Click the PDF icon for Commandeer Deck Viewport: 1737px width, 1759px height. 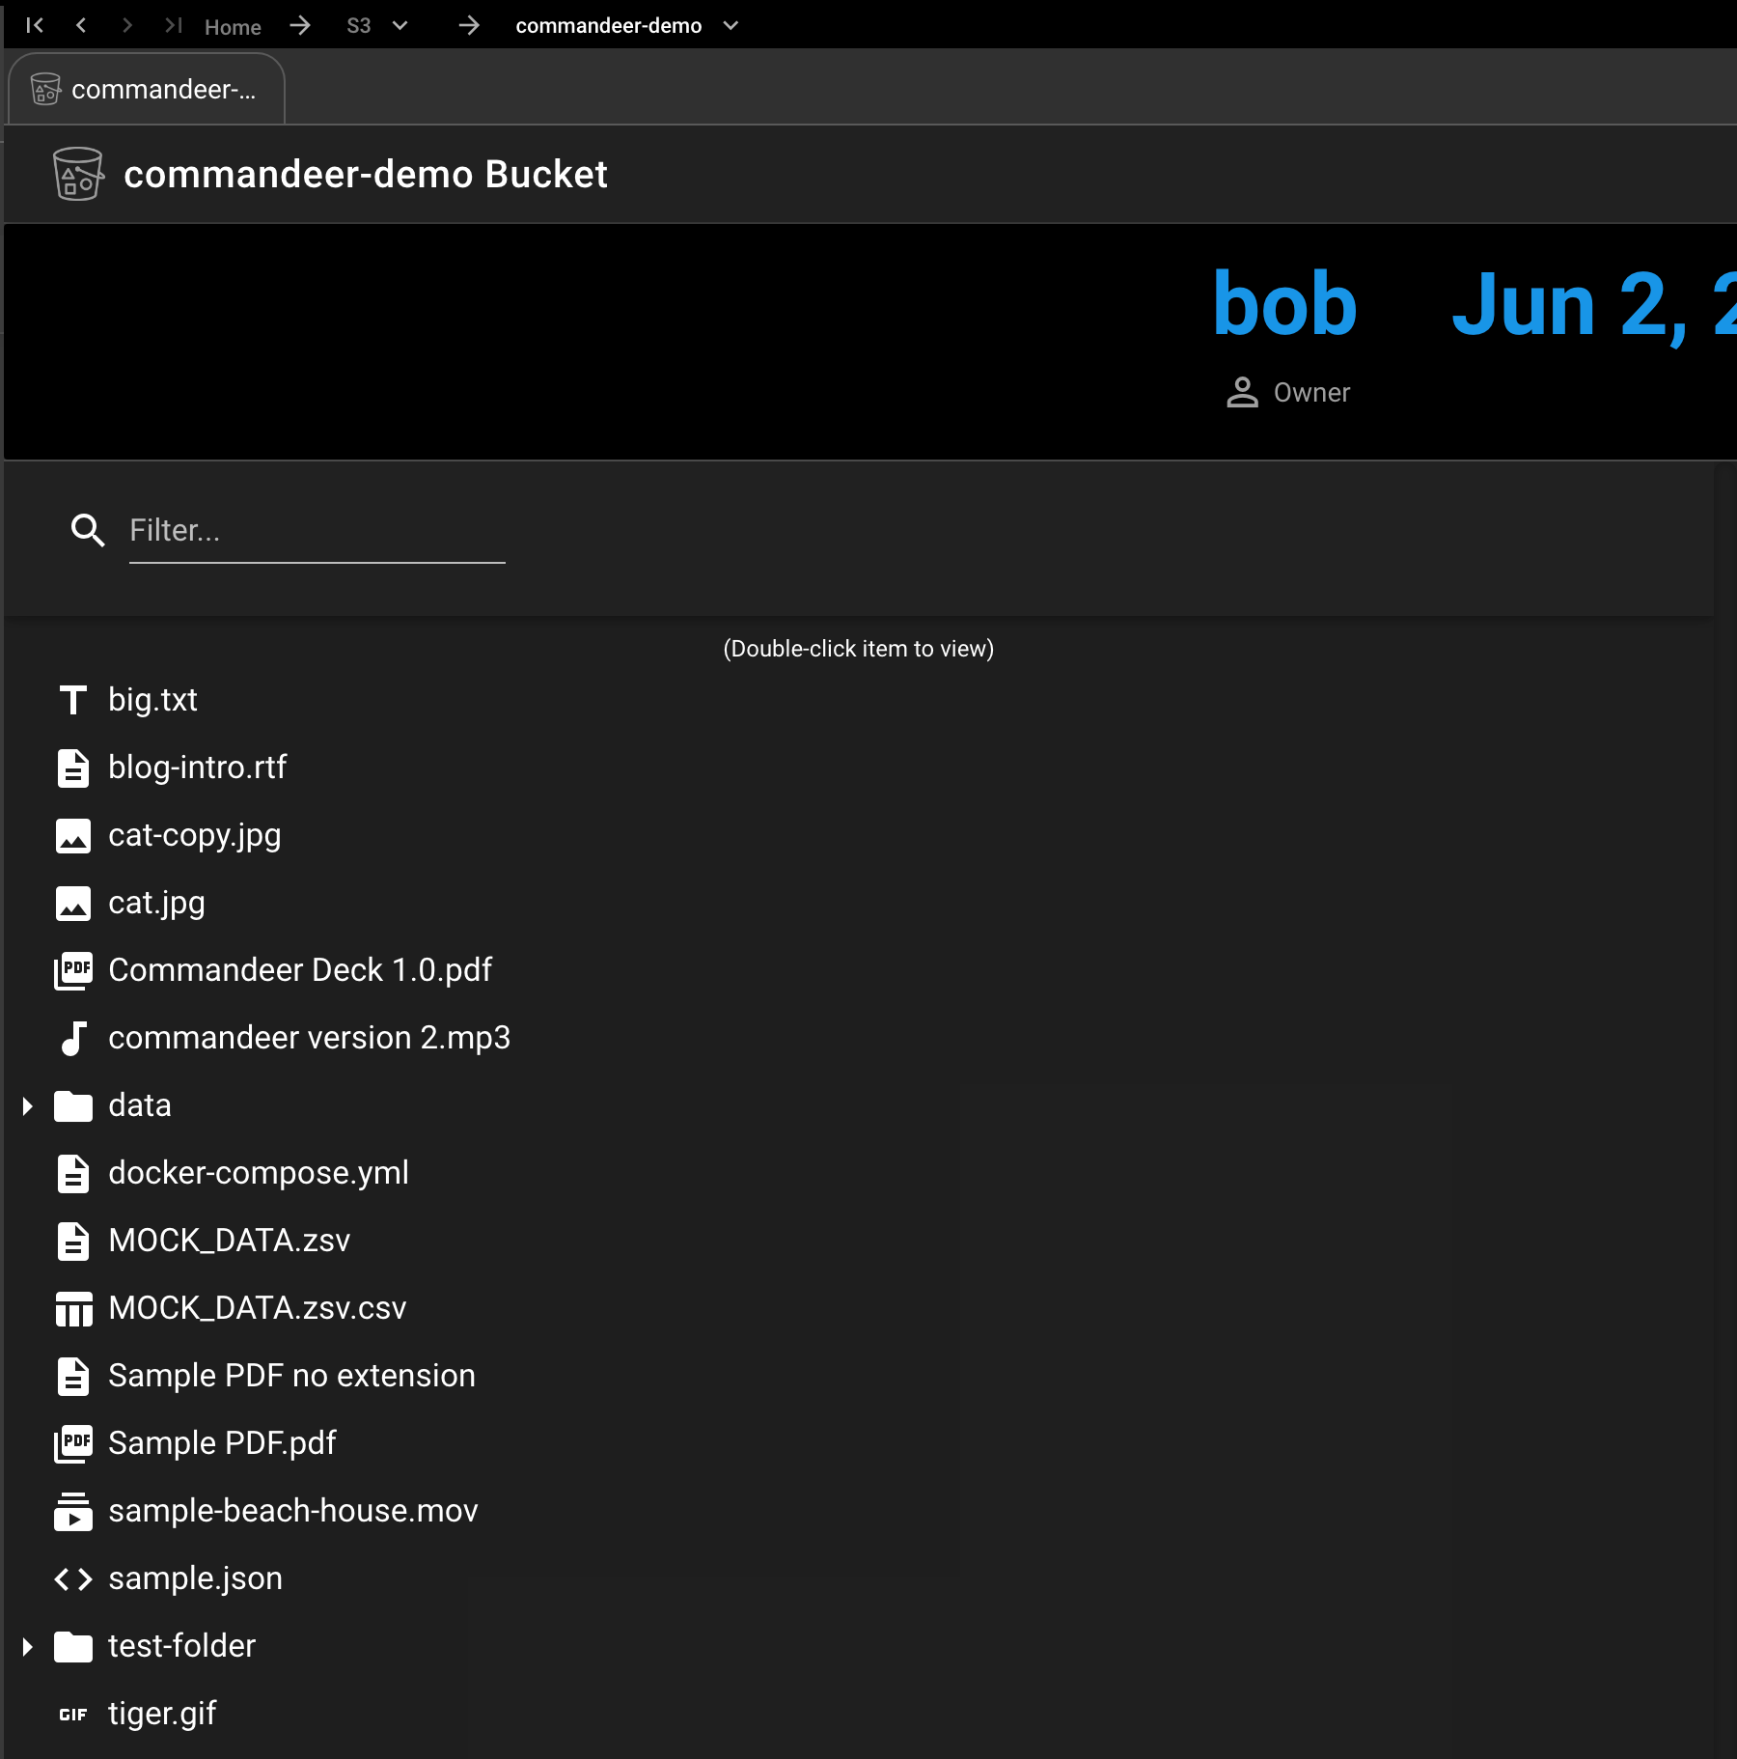73,970
